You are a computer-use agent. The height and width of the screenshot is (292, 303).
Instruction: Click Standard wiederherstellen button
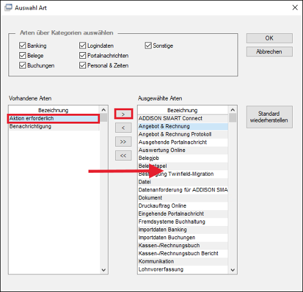[x=269, y=117]
